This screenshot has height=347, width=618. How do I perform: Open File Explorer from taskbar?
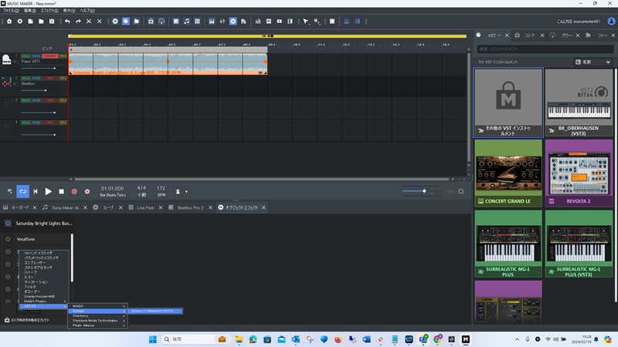point(239,339)
